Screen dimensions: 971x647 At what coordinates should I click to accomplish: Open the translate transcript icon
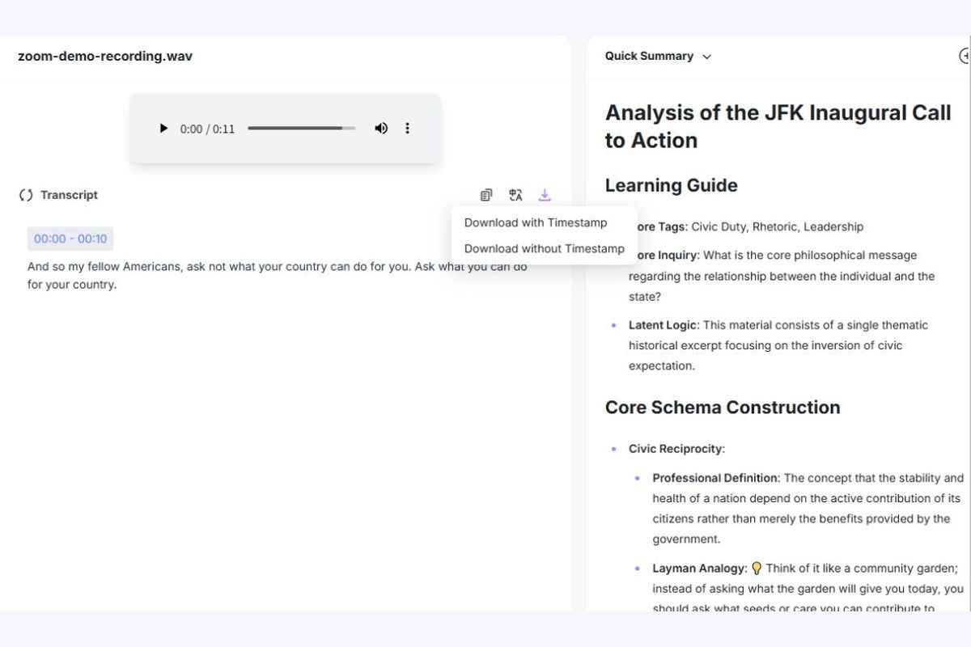(x=515, y=195)
